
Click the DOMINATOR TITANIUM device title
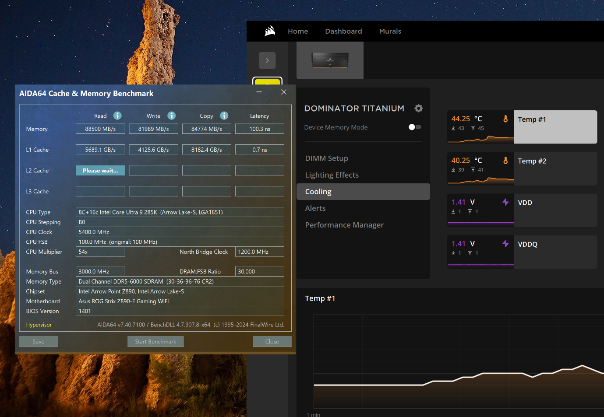pos(354,108)
